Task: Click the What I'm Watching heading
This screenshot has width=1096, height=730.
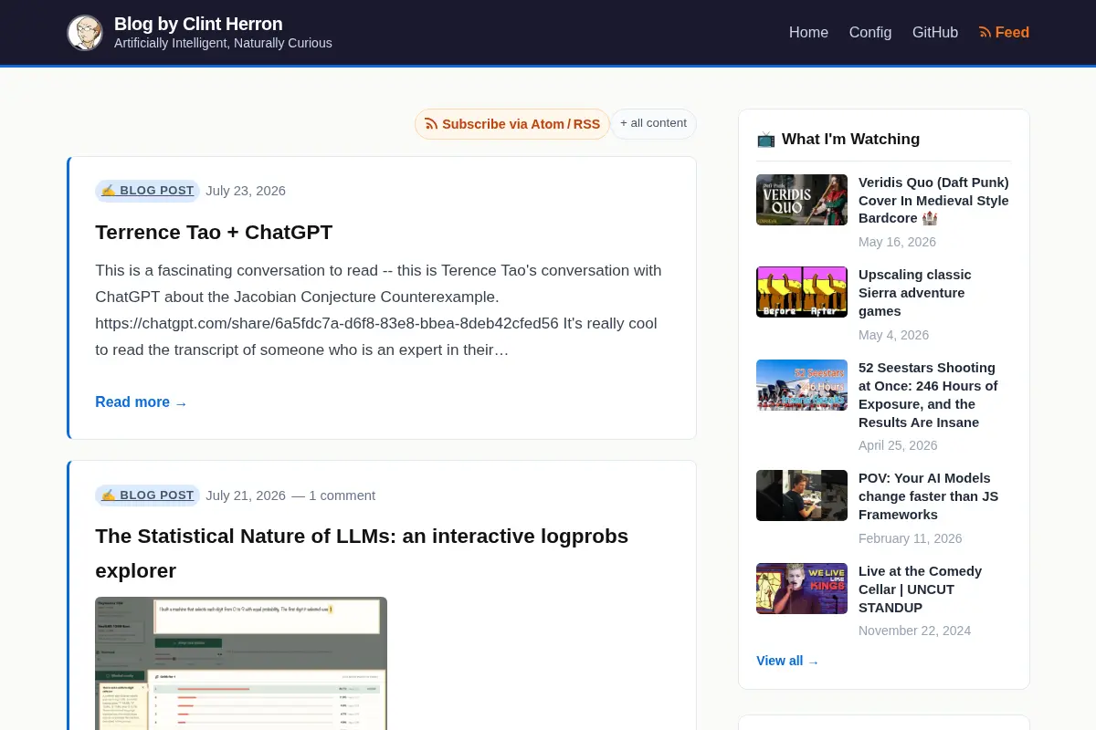Action: point(850,140)
